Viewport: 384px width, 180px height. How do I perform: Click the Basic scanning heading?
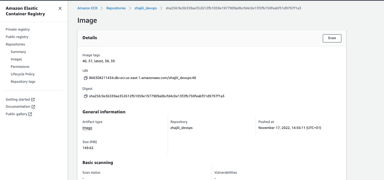coord(98,162)
